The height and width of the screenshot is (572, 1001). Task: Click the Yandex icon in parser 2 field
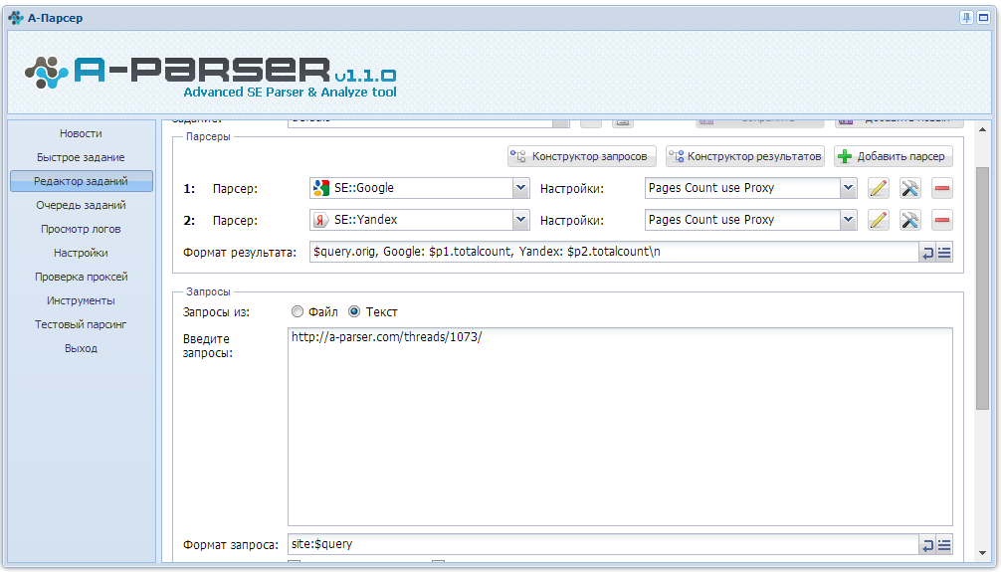tap(321, 220)
